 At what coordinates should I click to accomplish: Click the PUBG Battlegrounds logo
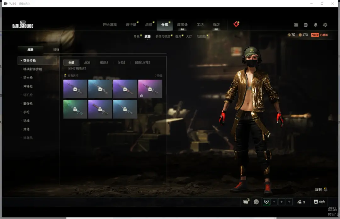pyautogui.click(x=23, y=25)
